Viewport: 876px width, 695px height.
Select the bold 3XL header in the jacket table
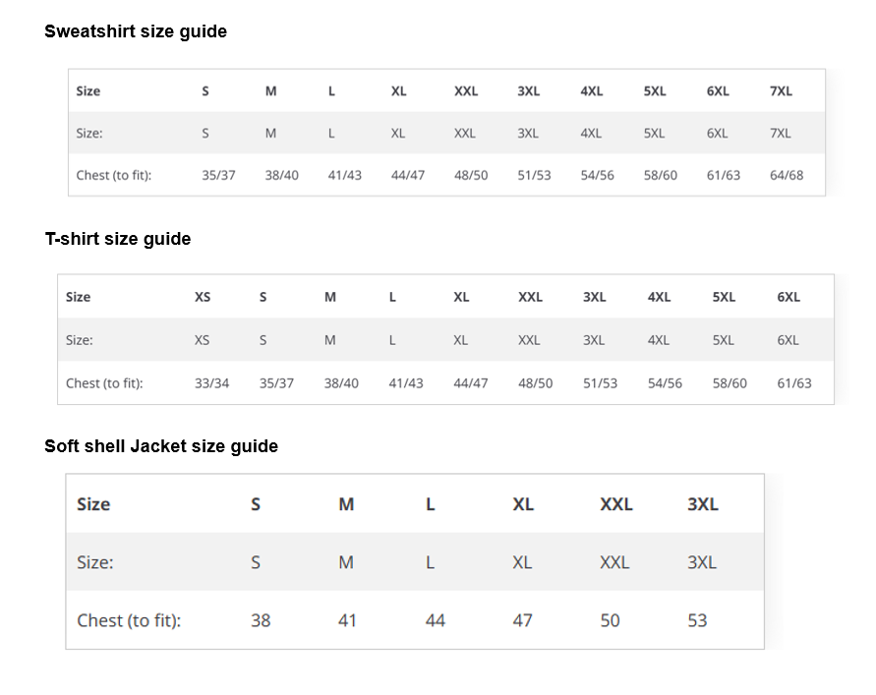coord(703,504)
